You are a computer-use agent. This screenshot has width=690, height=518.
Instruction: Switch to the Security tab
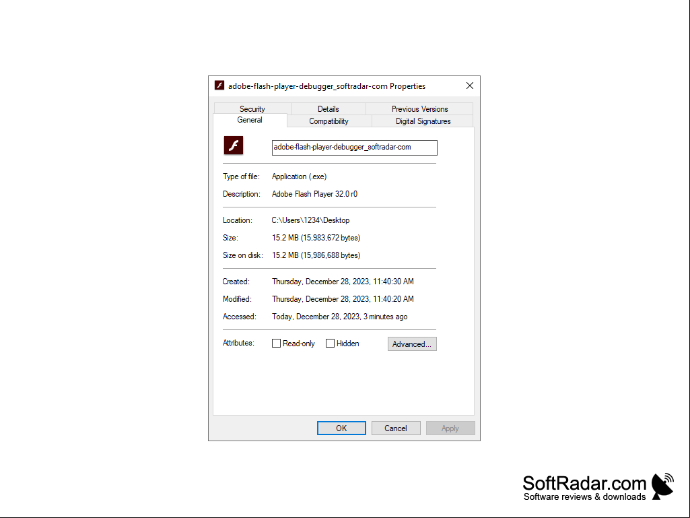(252, 109)
